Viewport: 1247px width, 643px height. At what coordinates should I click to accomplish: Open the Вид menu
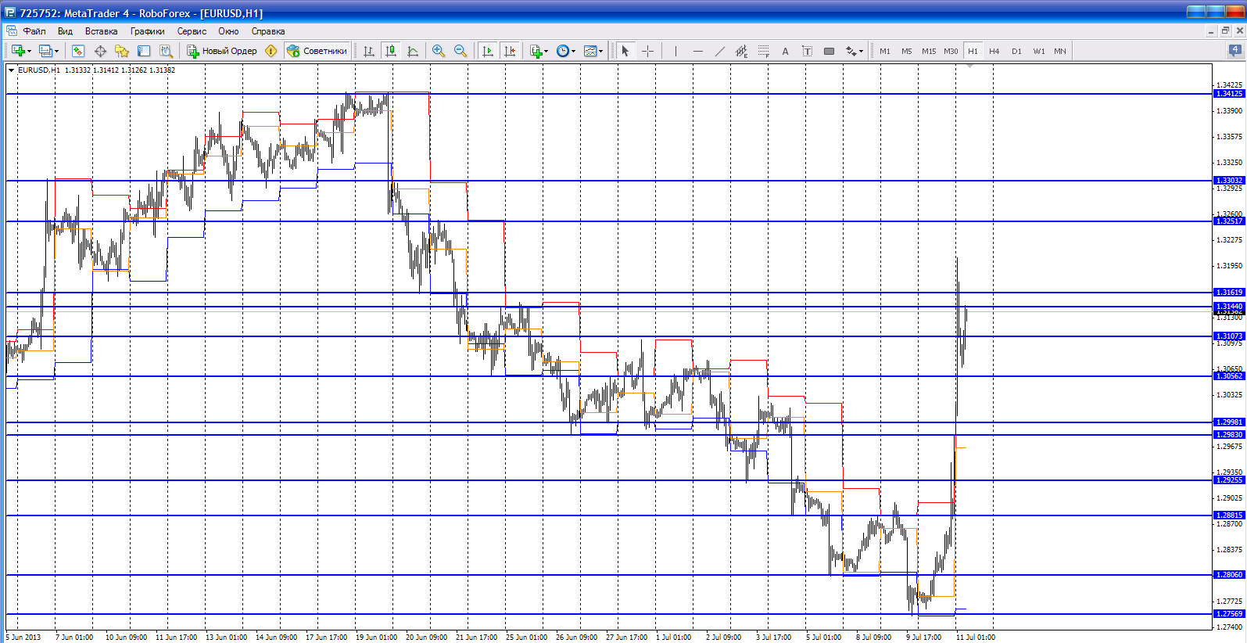point(65,31)
